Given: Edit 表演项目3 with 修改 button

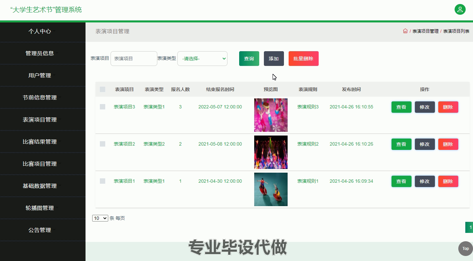Looking at the screenshot, I should [x=425, y=107].
